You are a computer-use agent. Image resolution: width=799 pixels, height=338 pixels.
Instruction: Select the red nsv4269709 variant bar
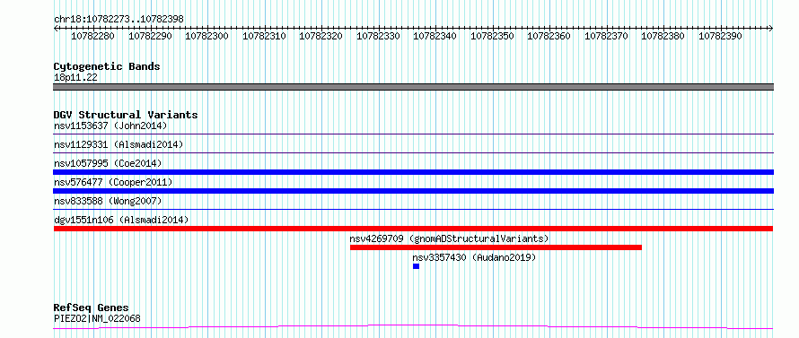[x=496, y=247]
